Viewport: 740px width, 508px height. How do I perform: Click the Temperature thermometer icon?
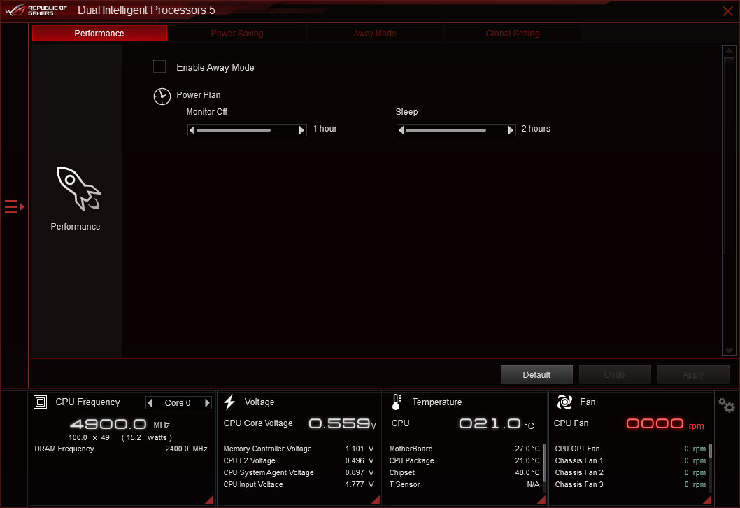pos(395,402)
